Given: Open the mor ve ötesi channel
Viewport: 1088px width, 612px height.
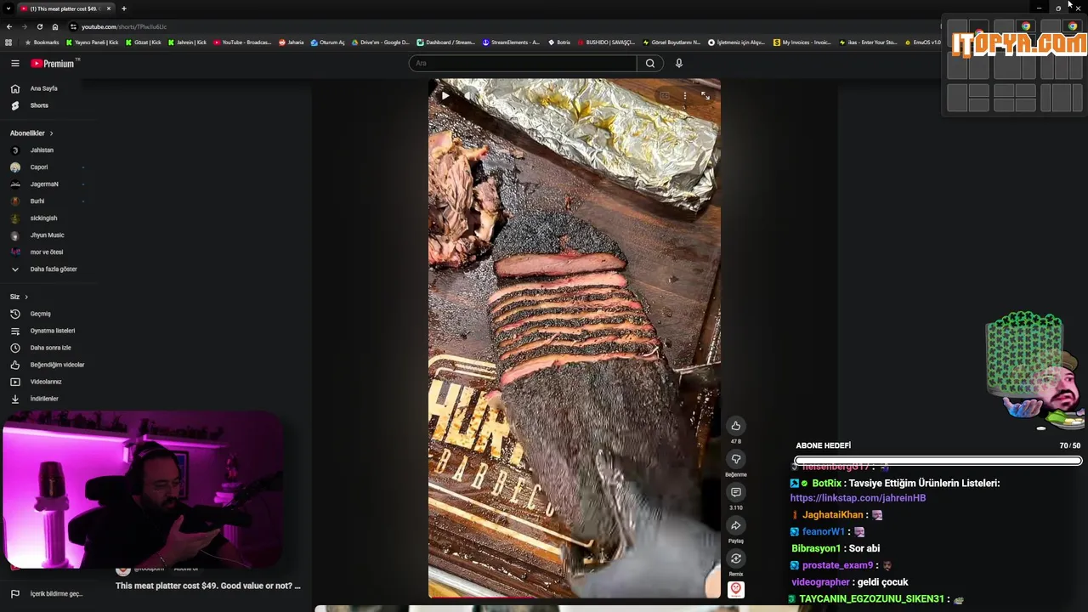Looking at the screenshot, I should 47,252.
